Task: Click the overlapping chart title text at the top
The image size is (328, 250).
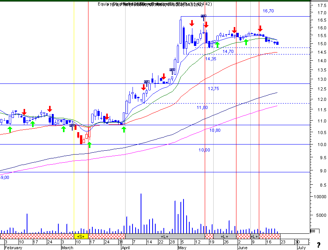Action: pyautogui.click(x=155, y=4)
